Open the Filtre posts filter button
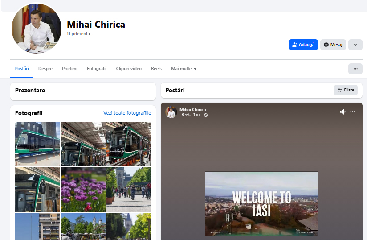 [x=346, y=90]
